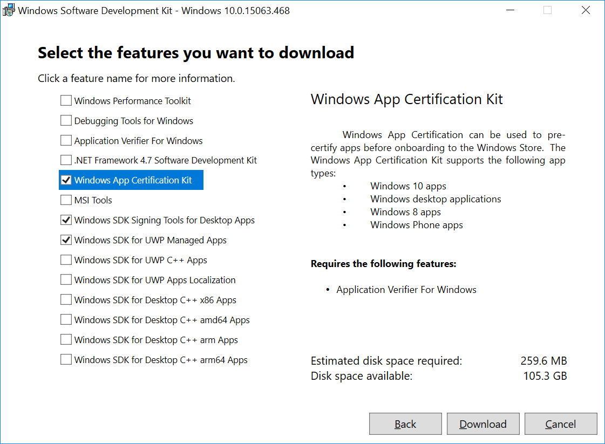
Task: Enable Windows SDK for Desktop C++ x86 Apps
Action: tap(66, 300)
